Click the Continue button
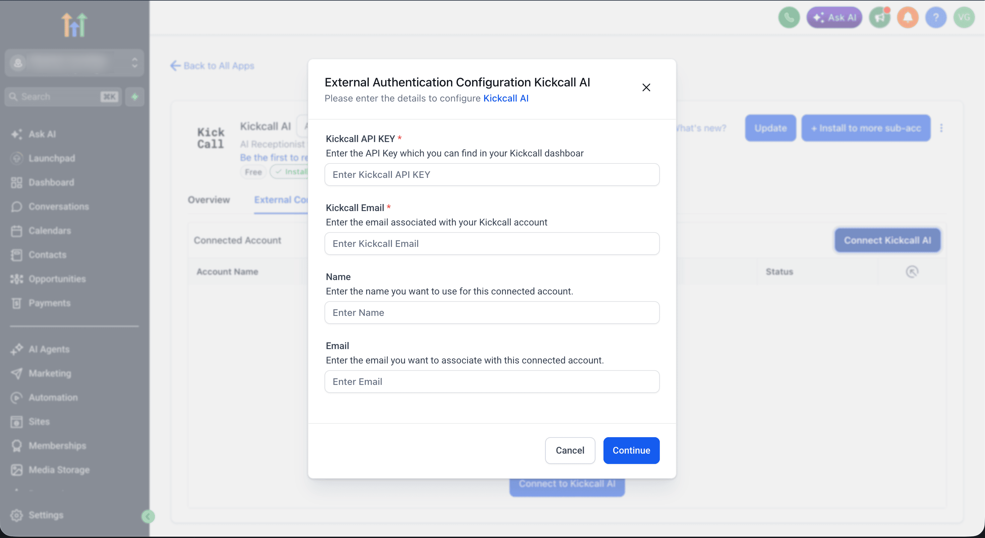 click(x=631, y=451)
